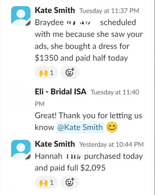The height and width of the screenshot is (195, 155).
Task: Click Kate Smith name above Hannah message
Action: click(55, 144)
